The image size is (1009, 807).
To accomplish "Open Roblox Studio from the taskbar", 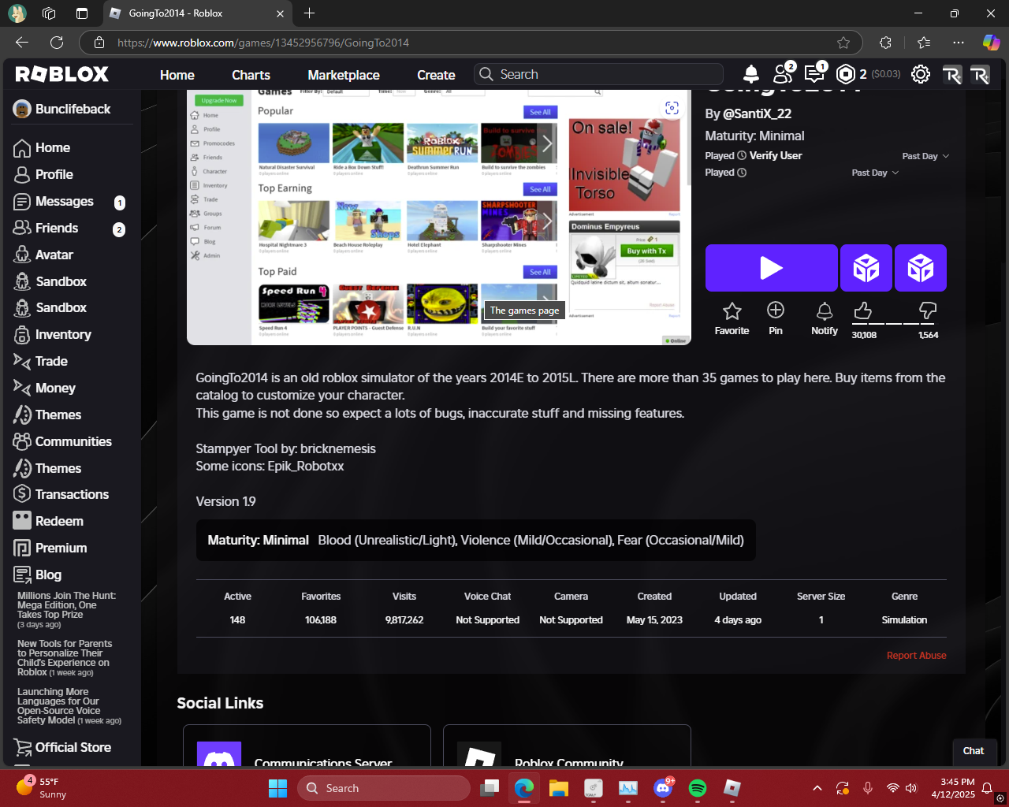I will tap(732, 788).
